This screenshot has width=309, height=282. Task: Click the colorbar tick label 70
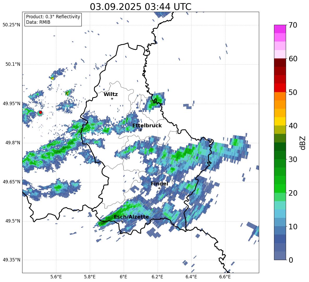tap(293, 25)
